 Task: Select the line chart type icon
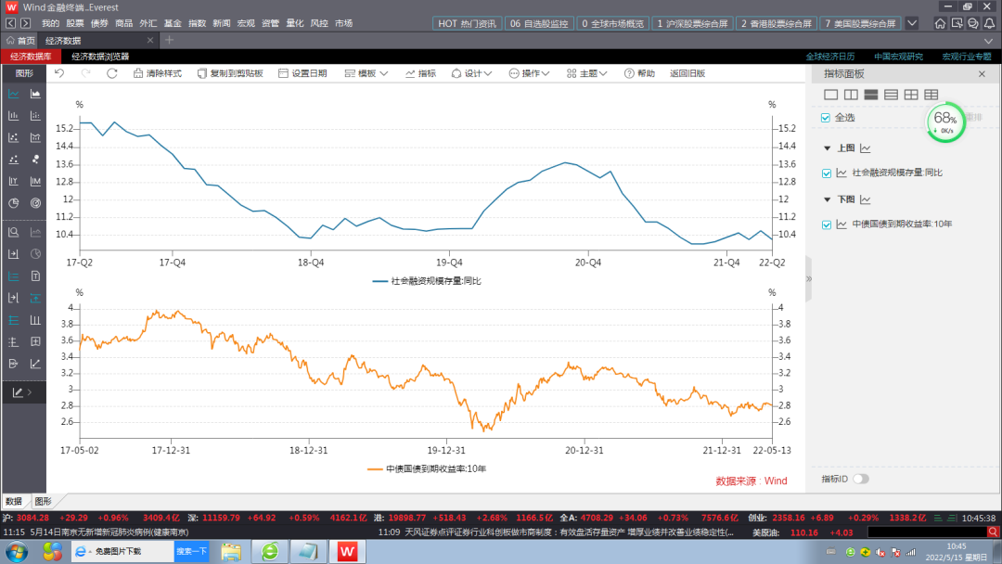click(x=14, y=94)
